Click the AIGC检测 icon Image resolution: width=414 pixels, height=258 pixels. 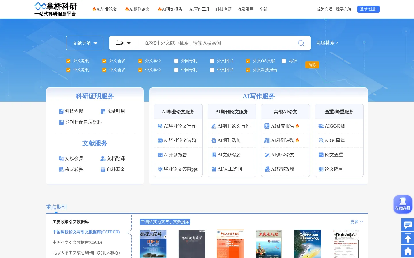pos(321,126)
